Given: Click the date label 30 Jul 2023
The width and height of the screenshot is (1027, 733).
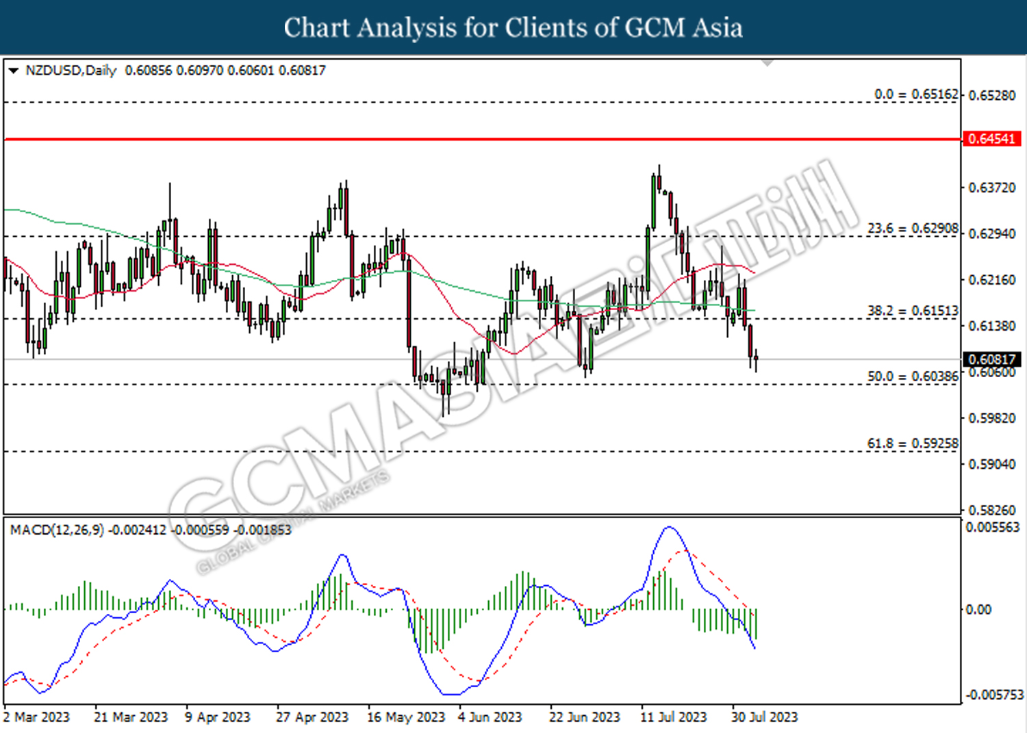Looking at the screenshot, I should pos(765,717).
